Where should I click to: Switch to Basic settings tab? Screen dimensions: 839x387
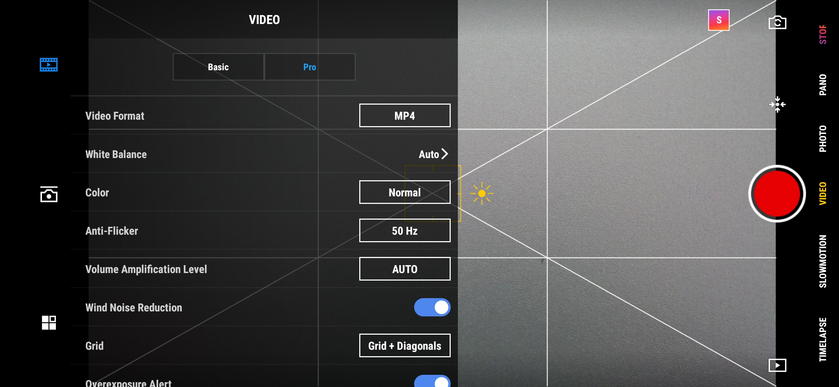218,67
